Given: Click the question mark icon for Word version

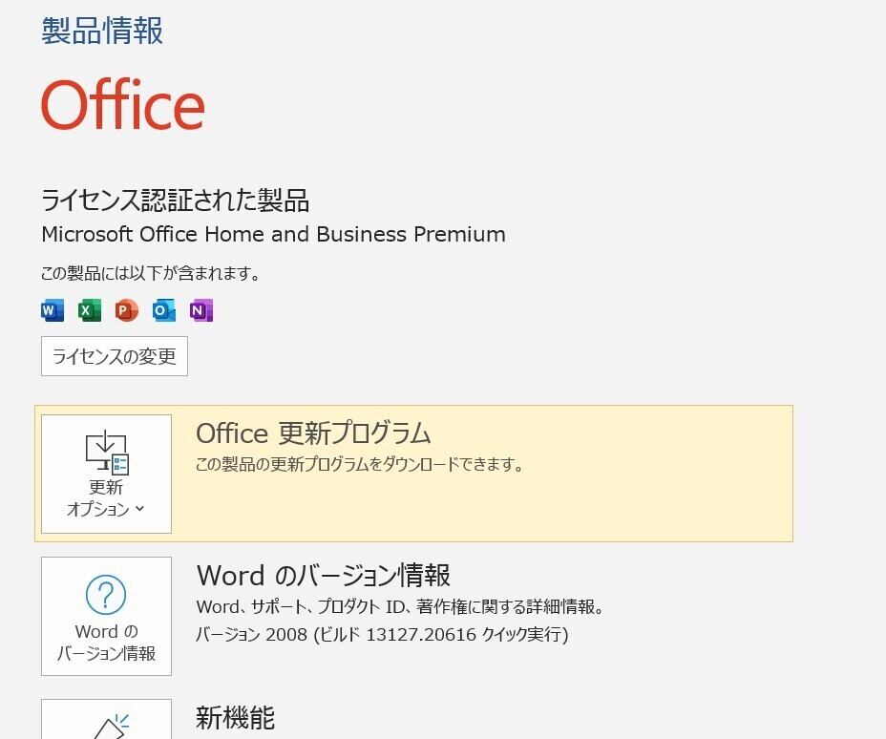Looking at the screenshot, I should click(x=106, y=596).
